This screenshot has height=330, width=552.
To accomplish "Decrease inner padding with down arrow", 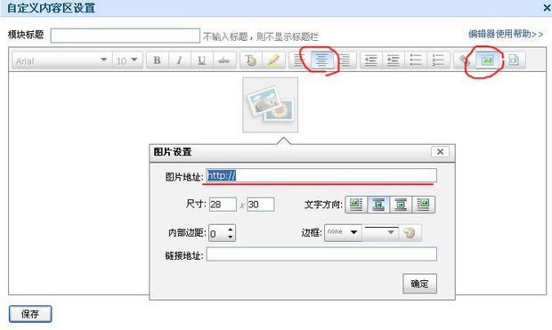I will tap(231, 237).
